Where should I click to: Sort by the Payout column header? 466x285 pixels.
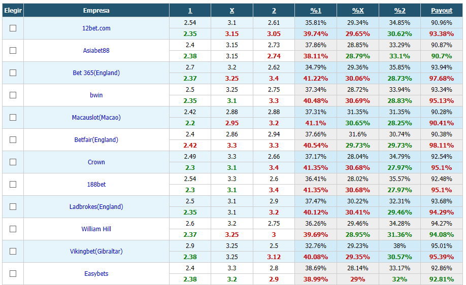tap(442, 11)
